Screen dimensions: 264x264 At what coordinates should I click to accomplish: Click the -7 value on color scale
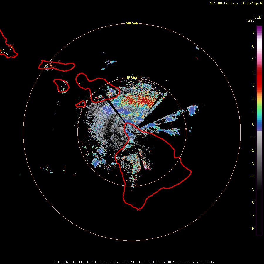pyautogui.click(x=252, y=215)
